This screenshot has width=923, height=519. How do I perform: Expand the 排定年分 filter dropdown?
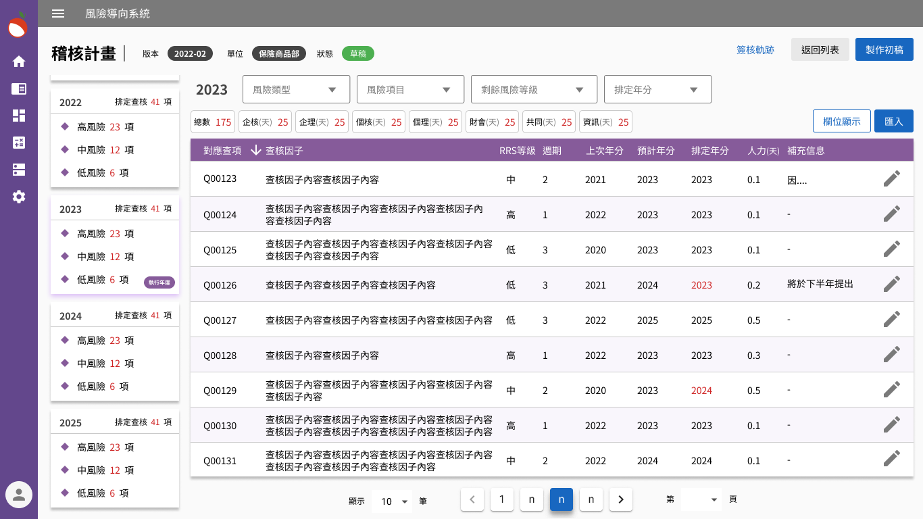(657, 89)
